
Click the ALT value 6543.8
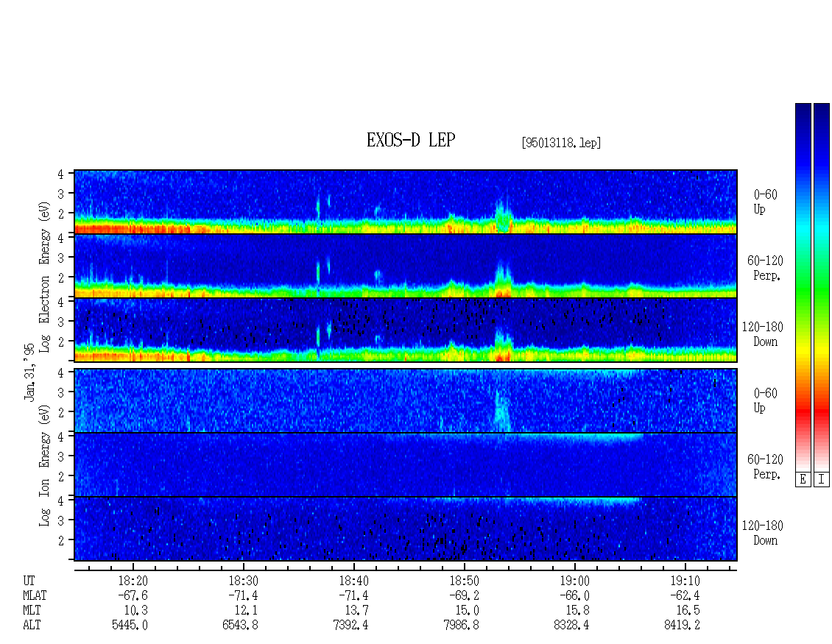point(240,626)
